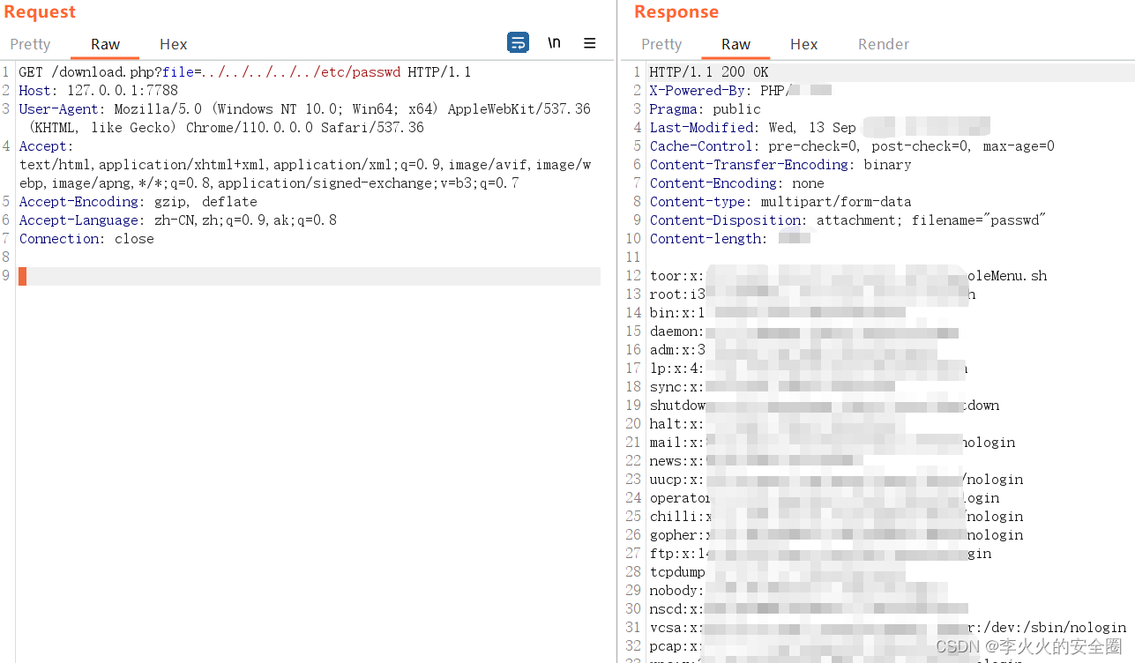Click the GET /download.php request line
This screenshot has height=663, width=1135.
click(245, 72)
